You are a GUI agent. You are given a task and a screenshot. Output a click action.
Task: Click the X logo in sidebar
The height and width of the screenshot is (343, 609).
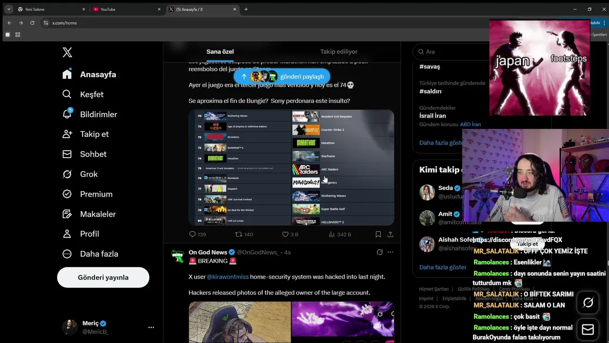tap(68, 52)
